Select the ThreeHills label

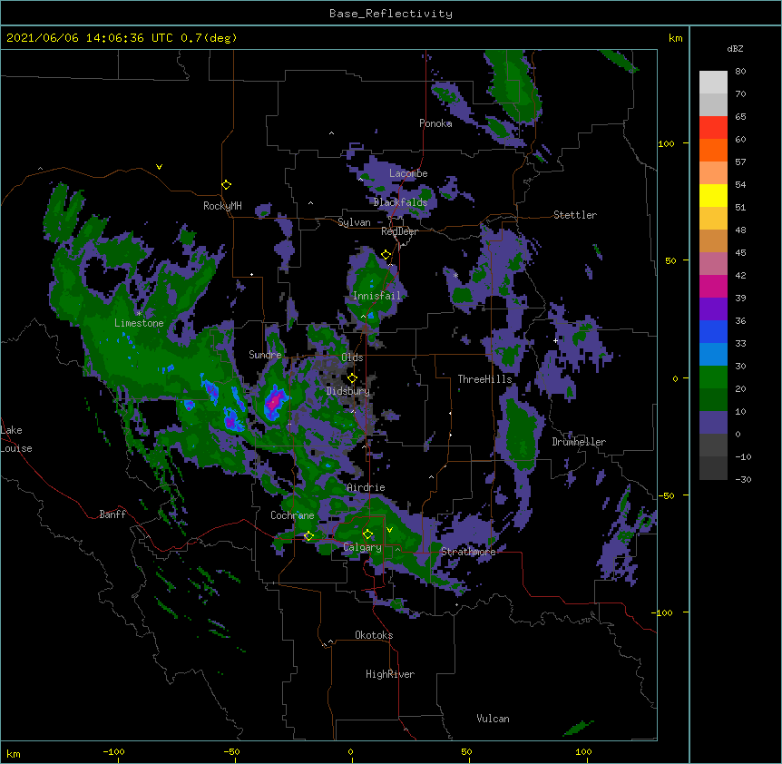[x=484, y=379]
